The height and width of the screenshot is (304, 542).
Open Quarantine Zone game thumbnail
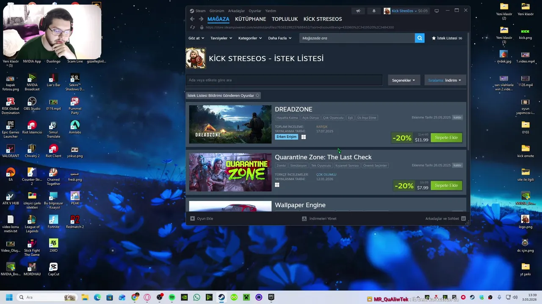coord(230,172)
